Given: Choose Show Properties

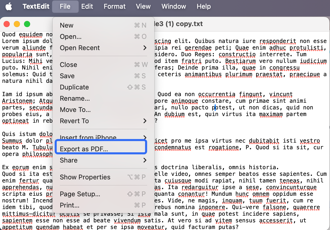Looking at the screenshot, I should (x=103, y=177).
